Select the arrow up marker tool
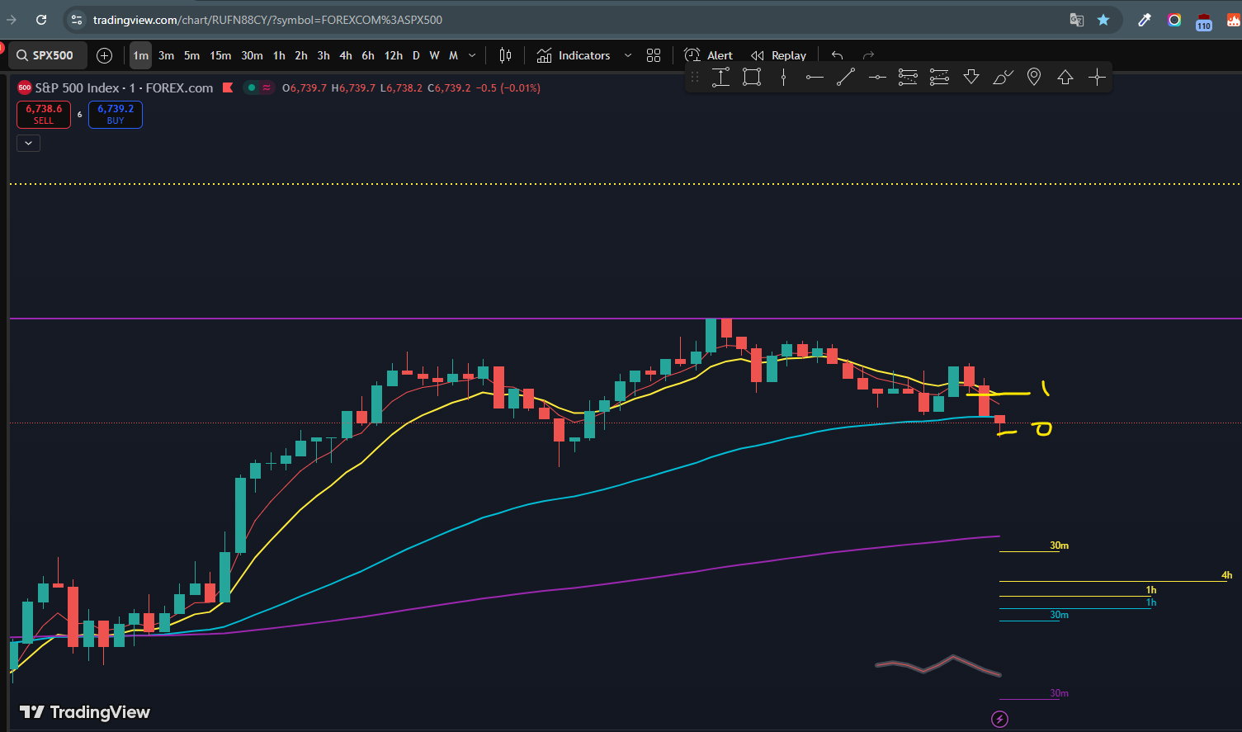The width and height of the screenshot is (1242, 732). [x=1065, y=77]
